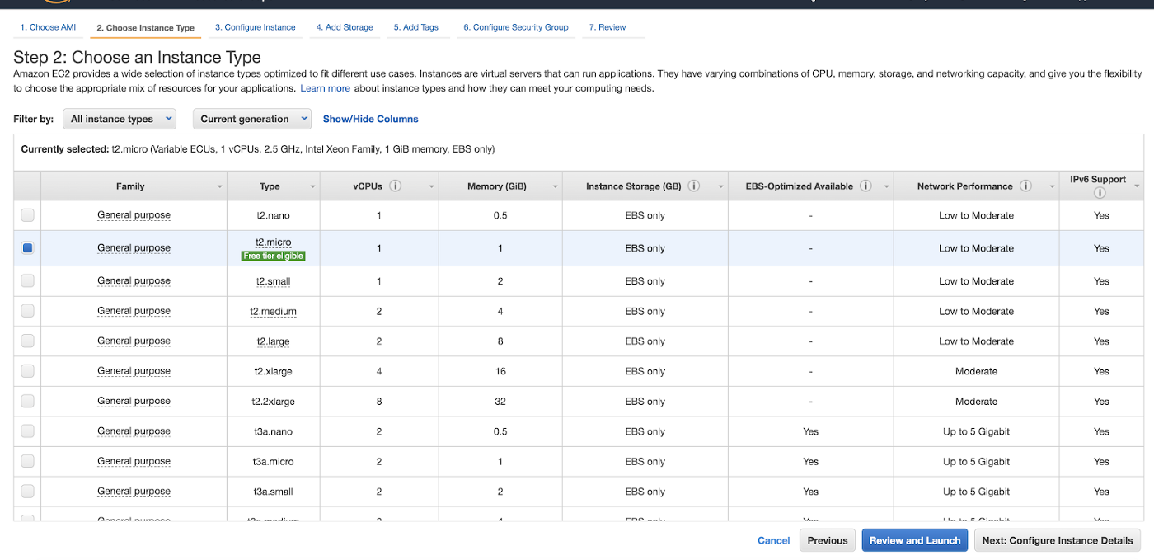Open the Type column sort arrow
The height and width of the screenshot is (560, 1154).
(x=313, y=187)
